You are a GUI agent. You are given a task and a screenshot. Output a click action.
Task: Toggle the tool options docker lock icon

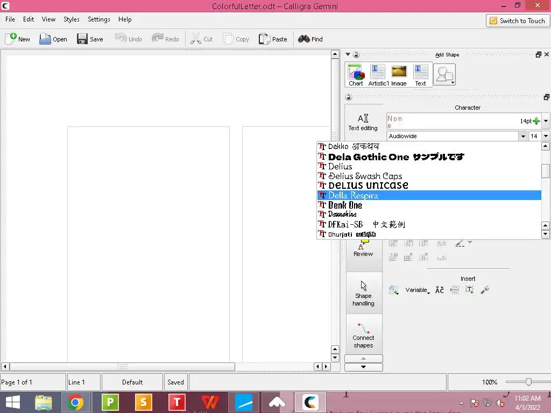tap(349, 97)
